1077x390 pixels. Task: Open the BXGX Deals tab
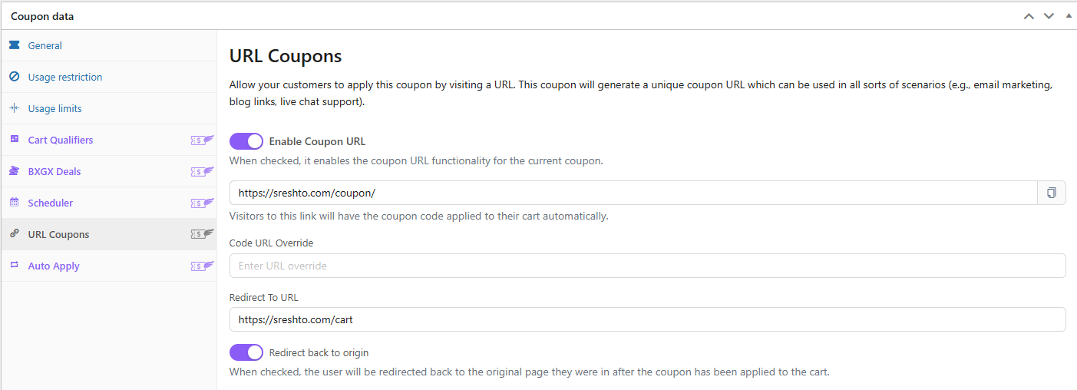[55, 171]
